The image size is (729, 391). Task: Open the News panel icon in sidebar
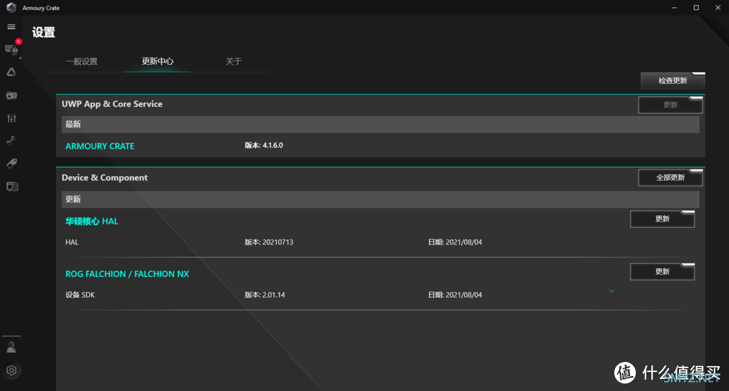12,186
